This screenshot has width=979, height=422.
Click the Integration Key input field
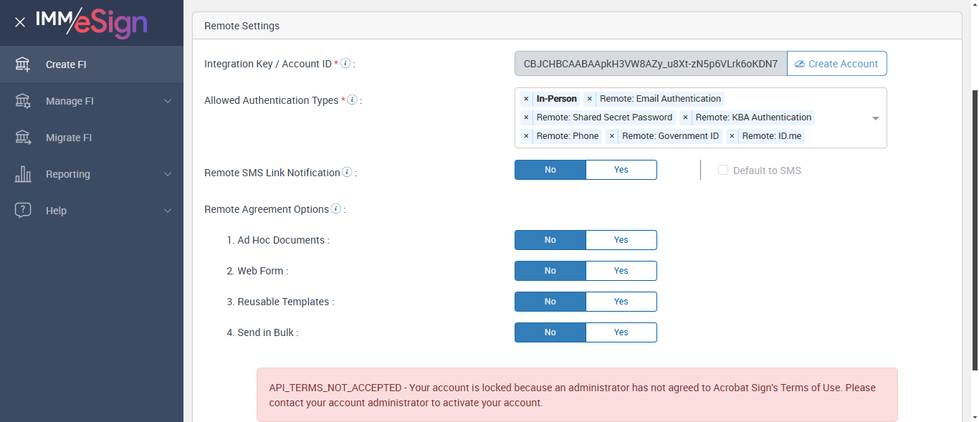point(650,64)
